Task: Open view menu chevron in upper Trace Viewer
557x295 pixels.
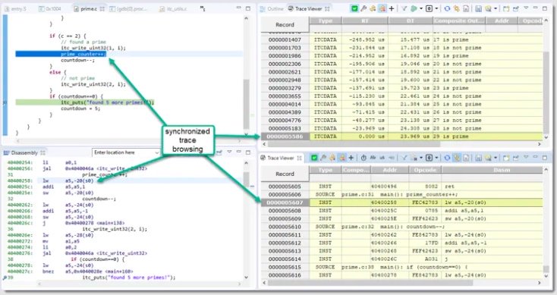Action: pyautogui.click(x=526, y=8)
